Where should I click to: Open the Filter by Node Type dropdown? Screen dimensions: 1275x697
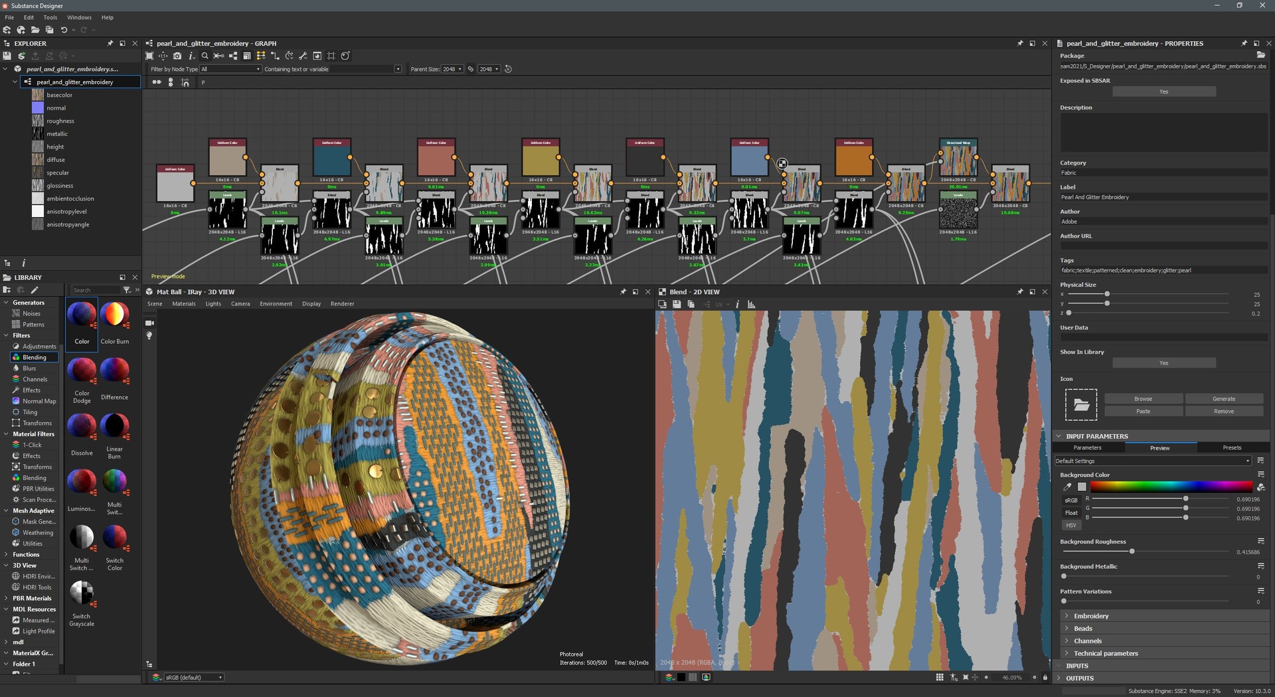click(231, 69)
